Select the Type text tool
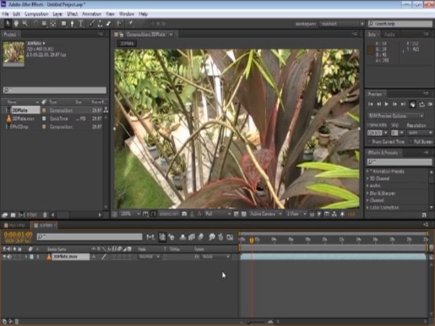Screen dimensions: 435x326 (x=81, y=24)
